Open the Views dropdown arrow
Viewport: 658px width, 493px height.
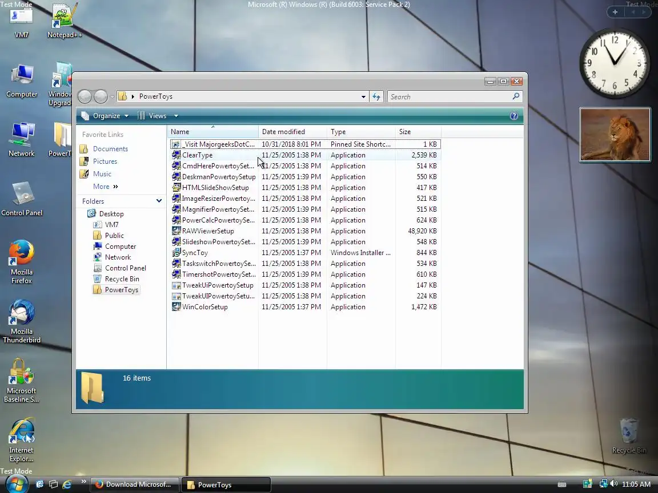176,116
